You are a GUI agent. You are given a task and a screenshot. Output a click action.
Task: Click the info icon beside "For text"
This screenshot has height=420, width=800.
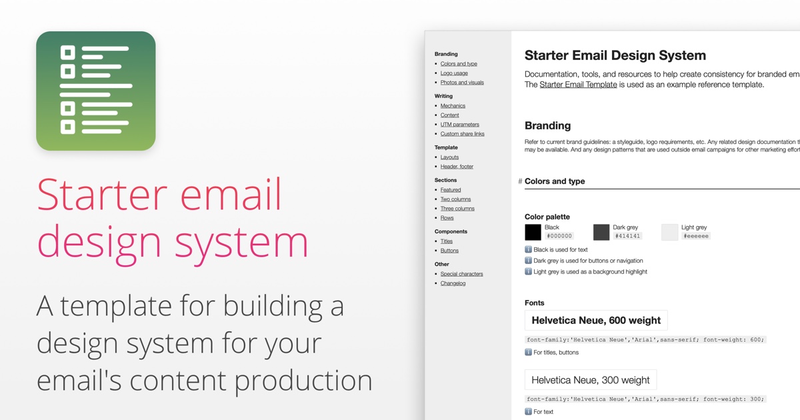tap(527, 412)
